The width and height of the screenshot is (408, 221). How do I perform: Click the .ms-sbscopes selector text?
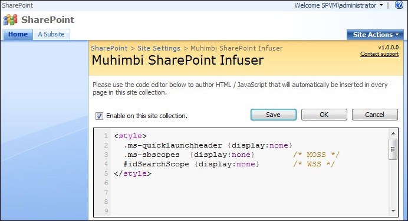click(152, 155)
